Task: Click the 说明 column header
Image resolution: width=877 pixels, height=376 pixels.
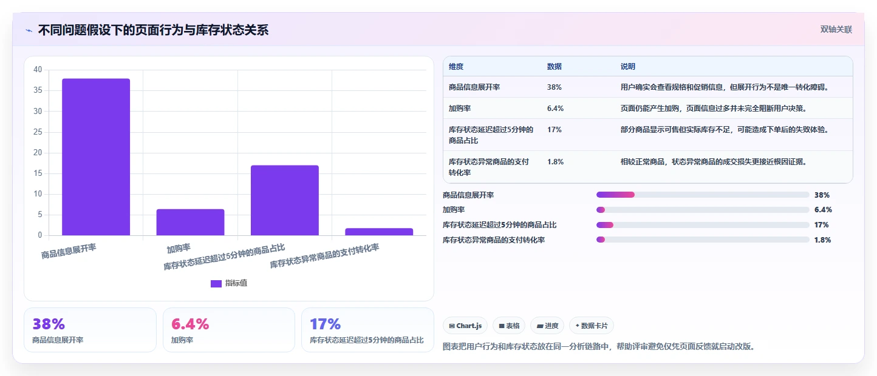Action: click(x=628, y=67)
